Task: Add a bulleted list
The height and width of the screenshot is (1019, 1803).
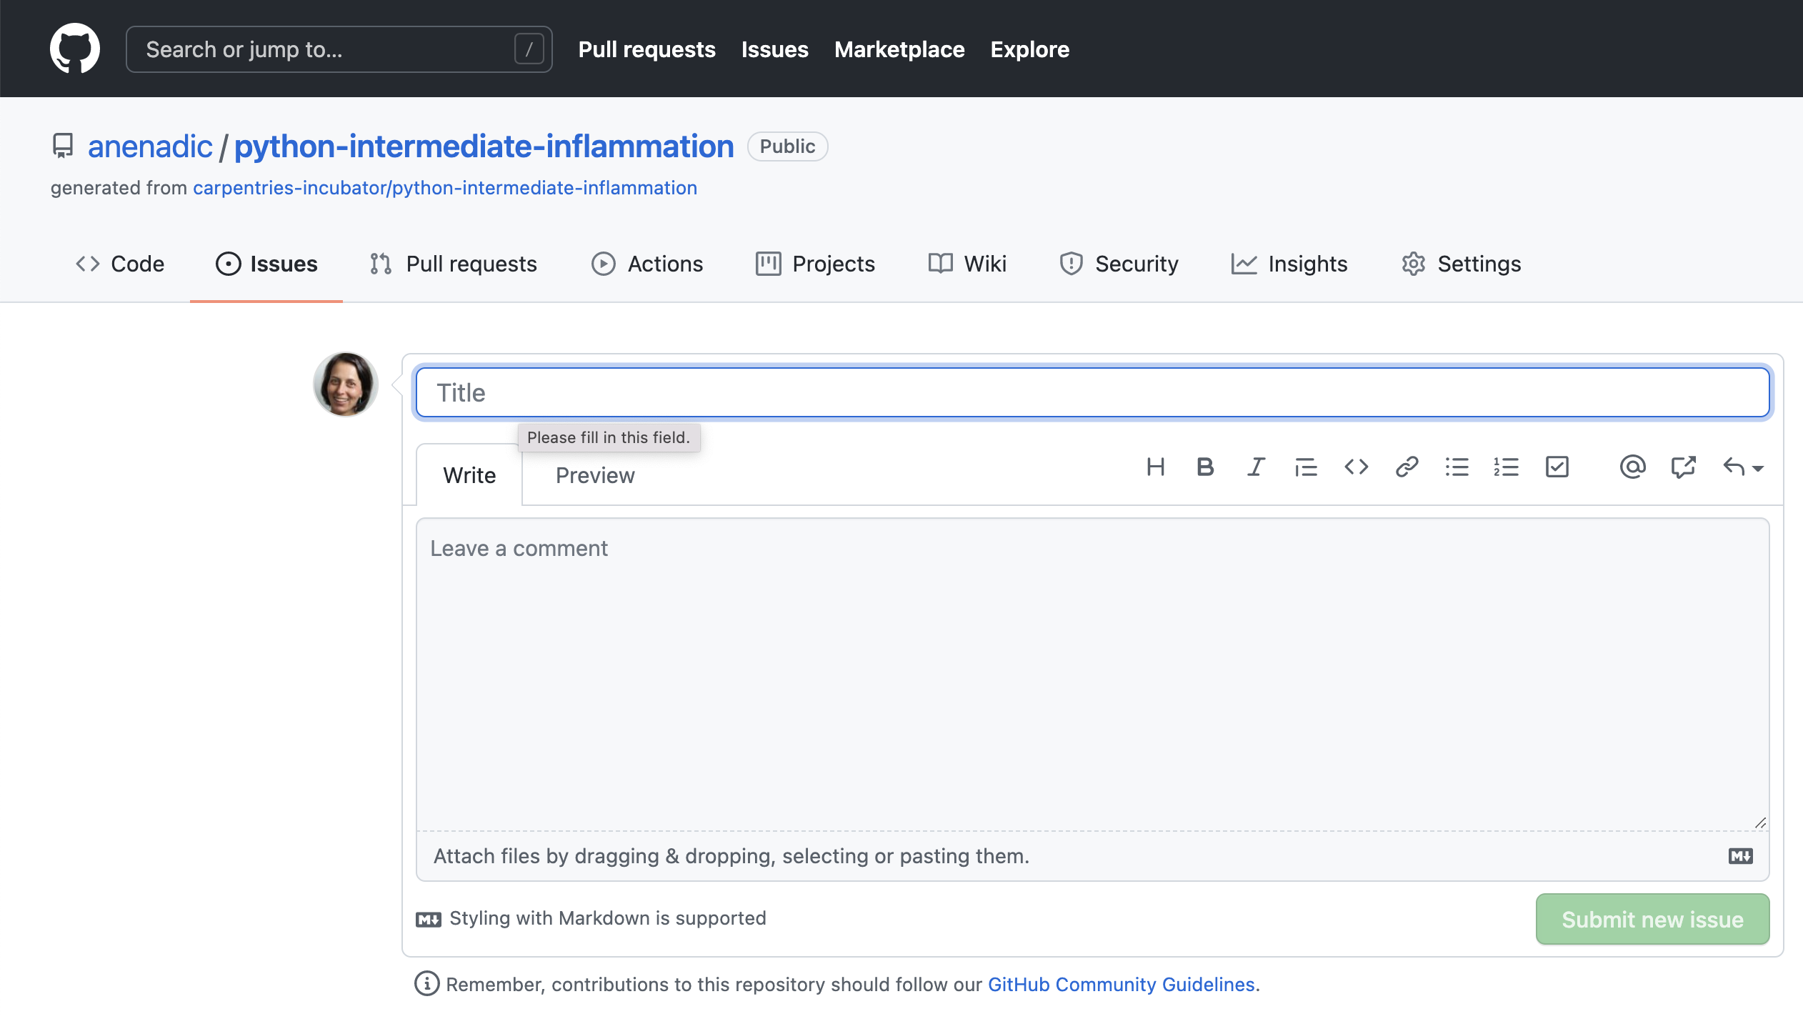Action: 1456,467
